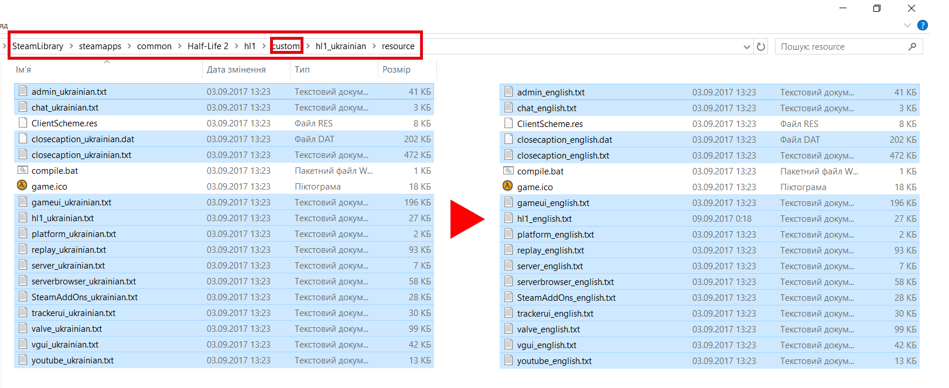Click the blue help question-mark icon

(x=923, y=25)
